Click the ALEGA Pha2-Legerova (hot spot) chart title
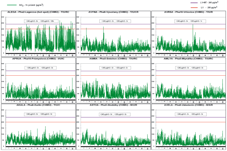Viewport: 227px width, 151px height. click(x=38, y=12)
